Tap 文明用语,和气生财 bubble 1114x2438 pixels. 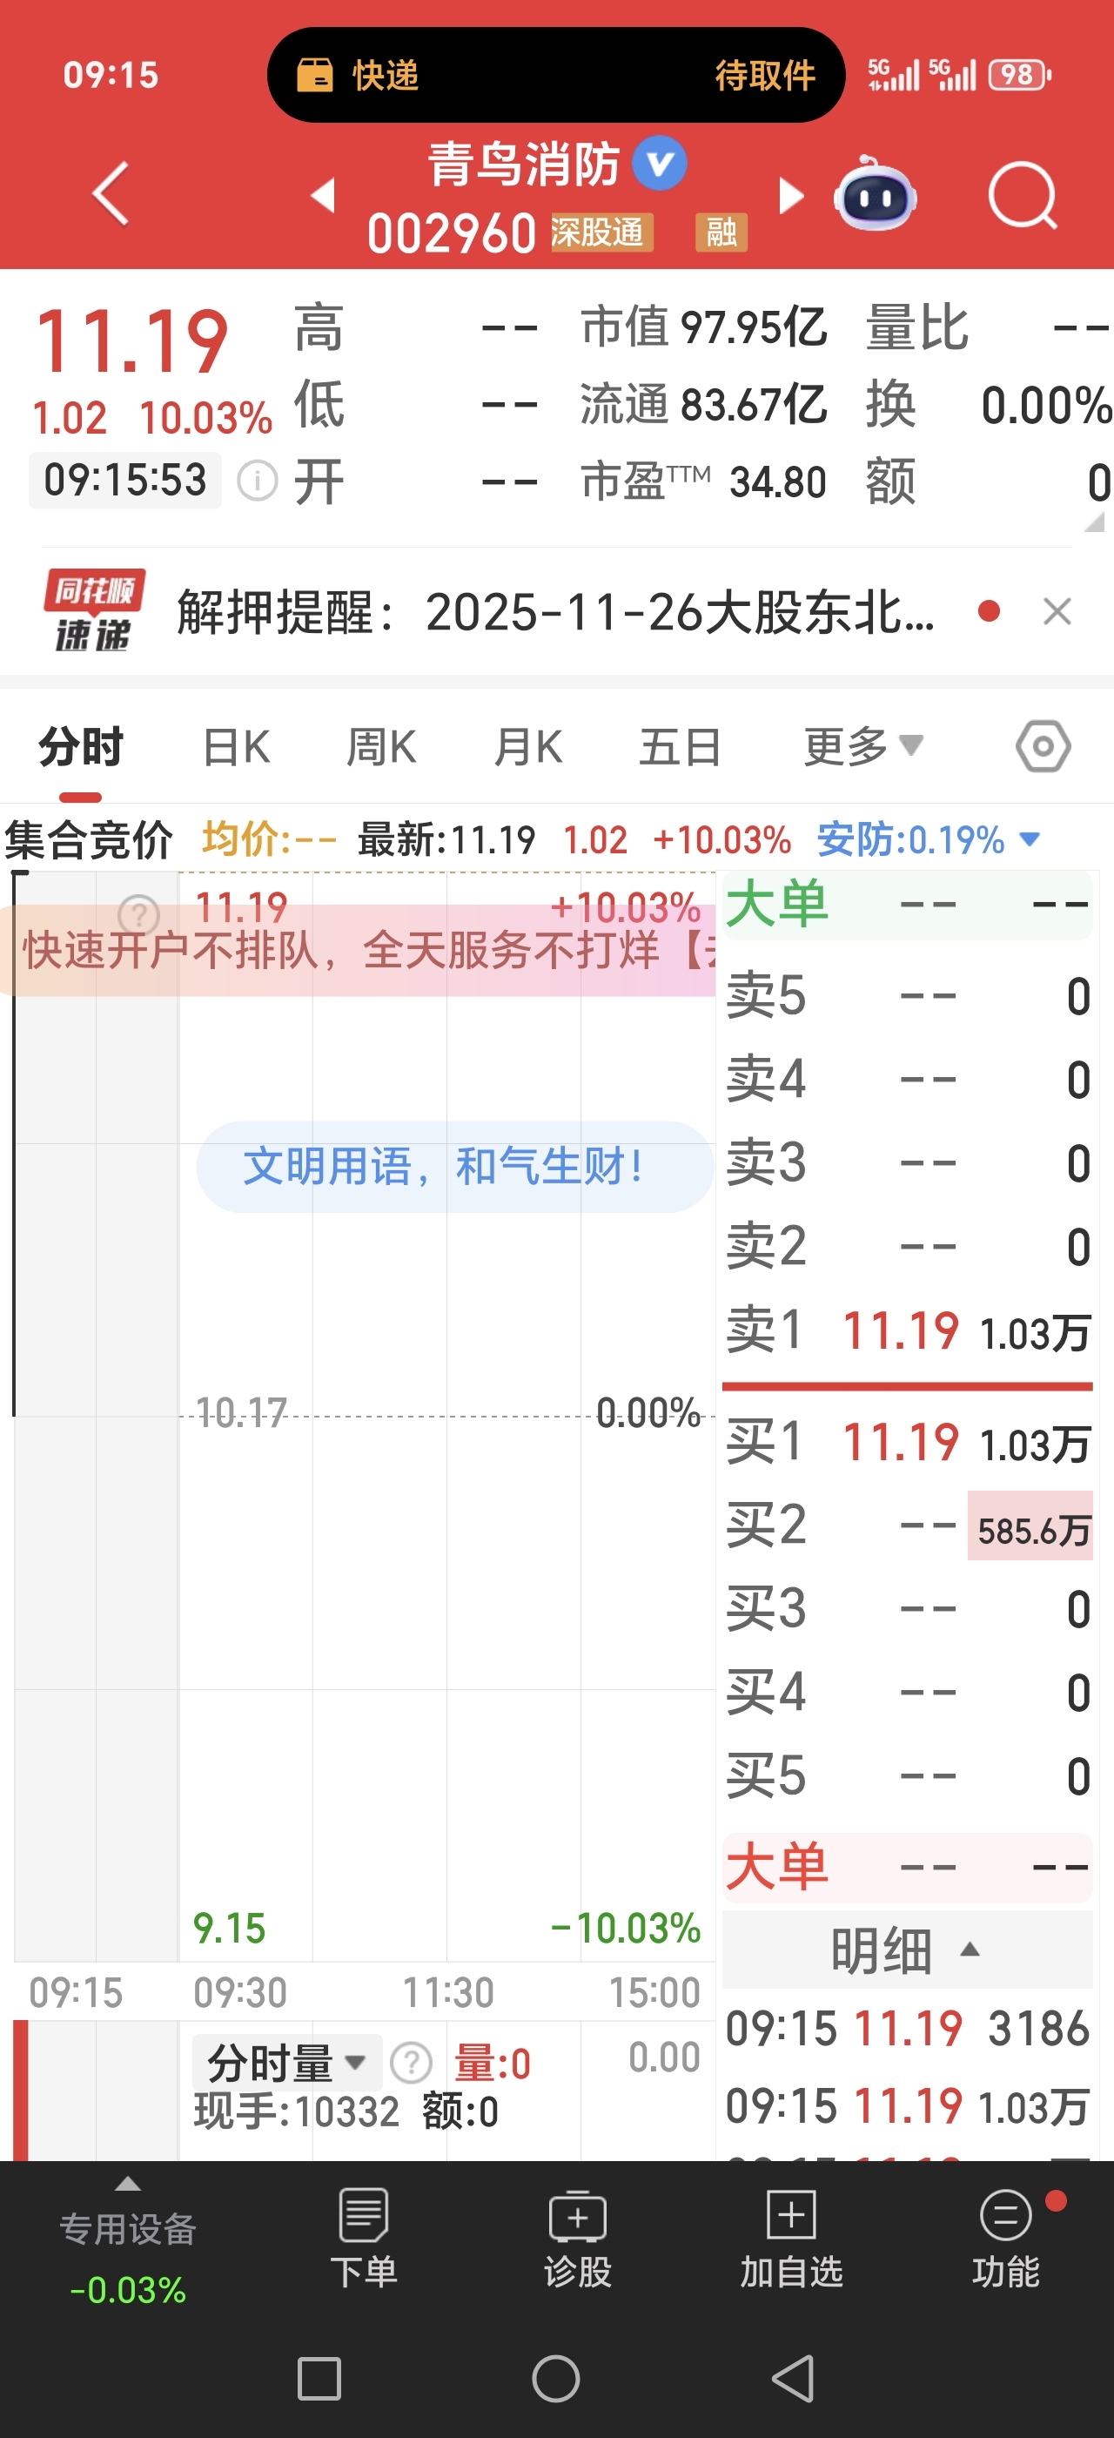point(454,1166)
